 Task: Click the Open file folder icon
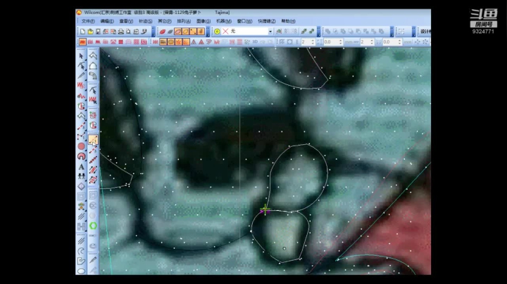[90, 32]
